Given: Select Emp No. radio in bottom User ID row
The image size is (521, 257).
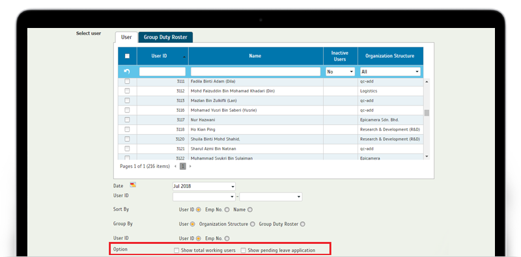Looking at the screenshot, I should pyautogui.click(x=227, y=238).
